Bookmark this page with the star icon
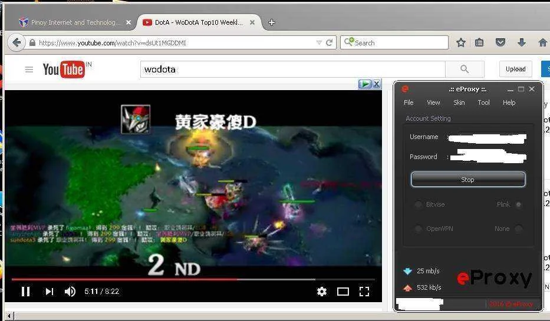 (461, 43)
